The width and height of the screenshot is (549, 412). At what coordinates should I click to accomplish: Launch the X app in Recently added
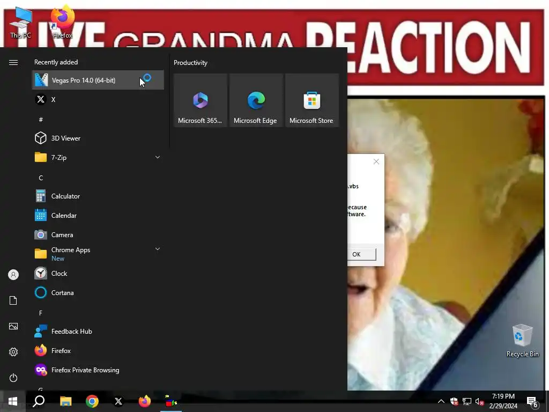98,99
